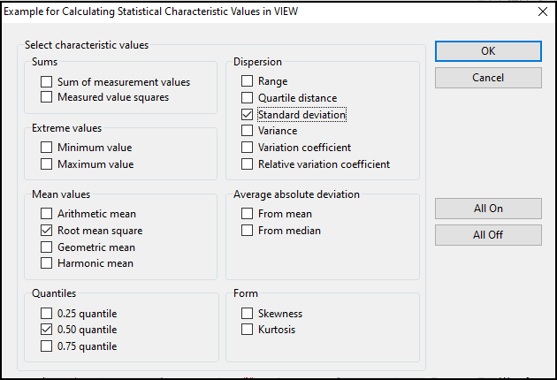The image size is (557, 380).
Task: Close the dialog window
Action: tap(542, 11)
